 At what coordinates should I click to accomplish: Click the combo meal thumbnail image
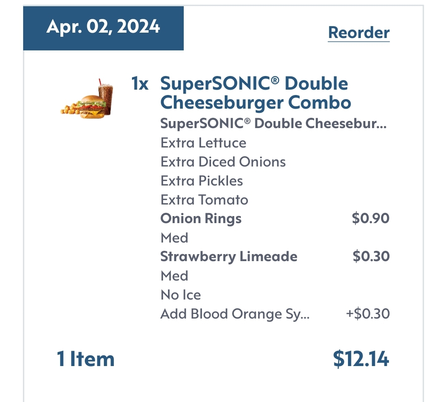[x=88, y=99]
